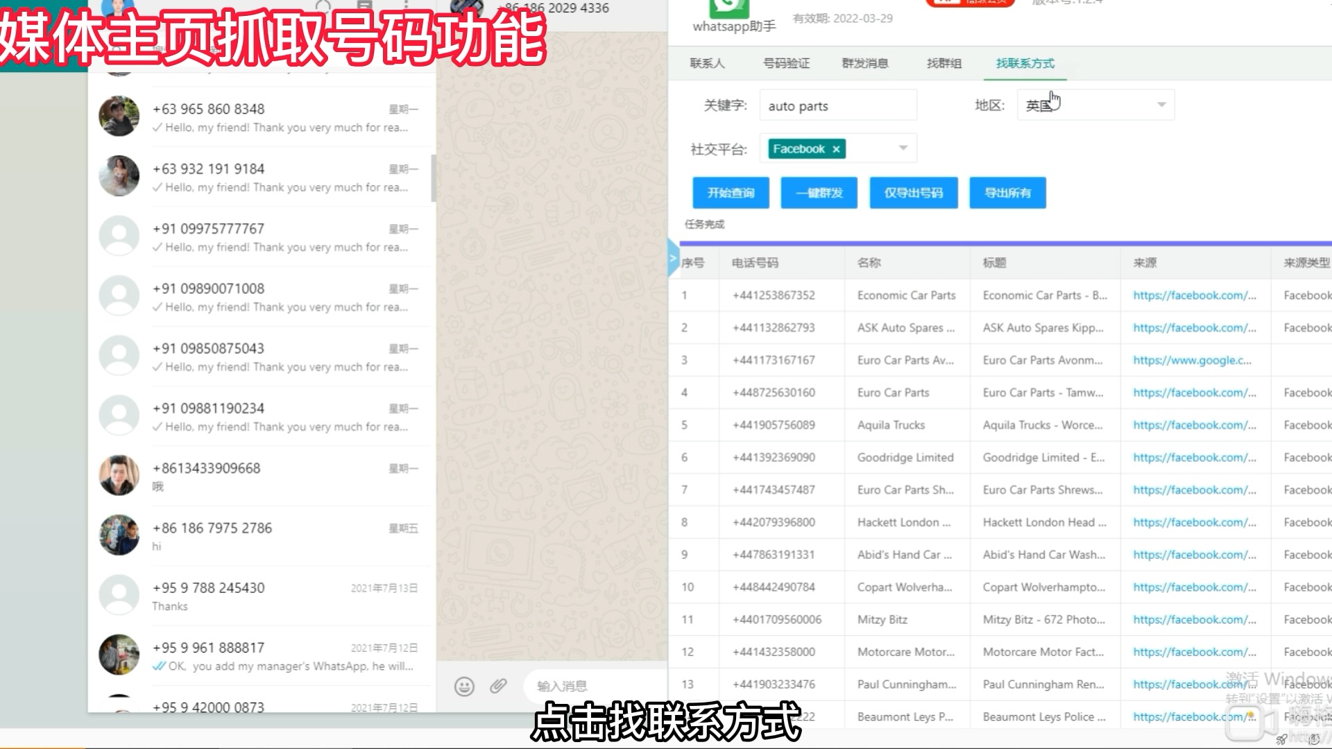Screen dimensions: 1332x749
Task: Remove the Facebook platform tag
Action: click(837, 149)
